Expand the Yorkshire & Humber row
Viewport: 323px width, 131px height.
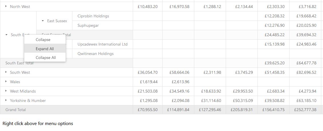pyautogui.click(x=6, y=101)
